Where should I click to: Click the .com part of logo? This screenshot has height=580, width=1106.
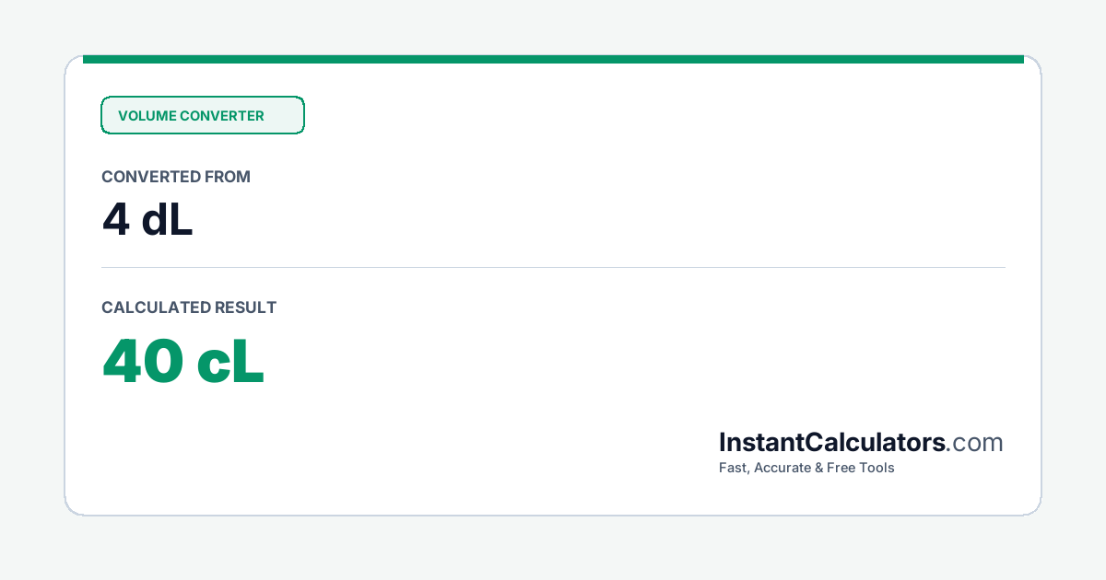point(975,444)
